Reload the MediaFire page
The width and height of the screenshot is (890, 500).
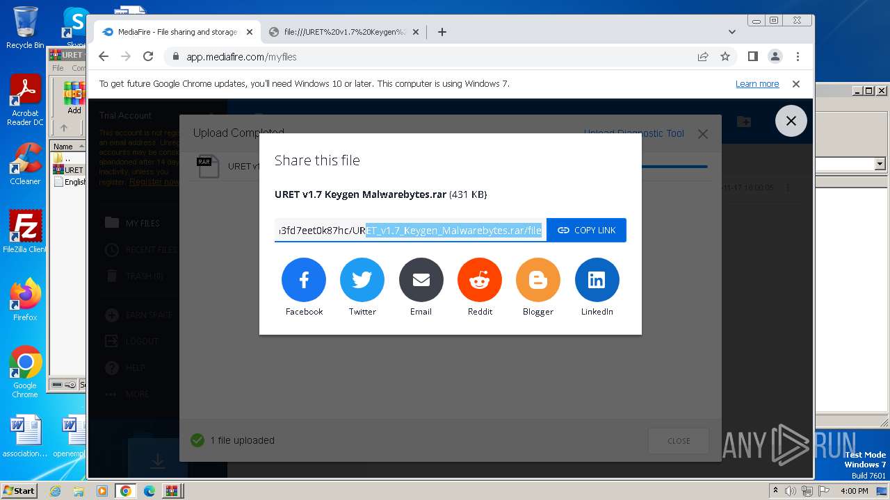tap(148, 57)
